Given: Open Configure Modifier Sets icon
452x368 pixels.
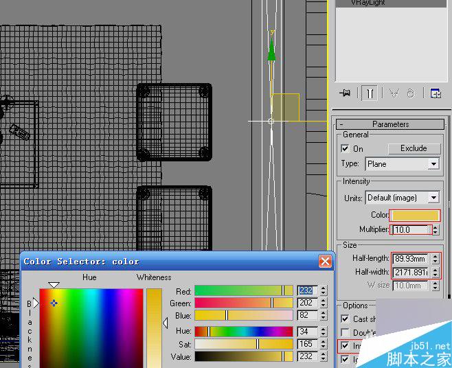Looking at the screenshot, I should pos(436,93).
